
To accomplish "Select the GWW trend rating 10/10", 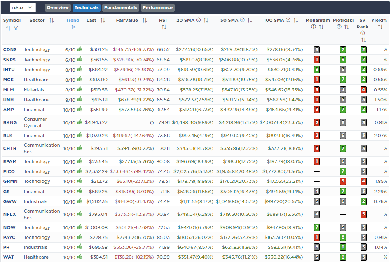I will tap(69, 202).
